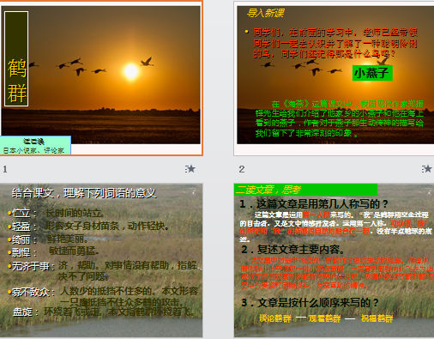This screenshot has height=339, width=434.
Task: Click the setting sun on slide 1
Action: tap(131, 71)
